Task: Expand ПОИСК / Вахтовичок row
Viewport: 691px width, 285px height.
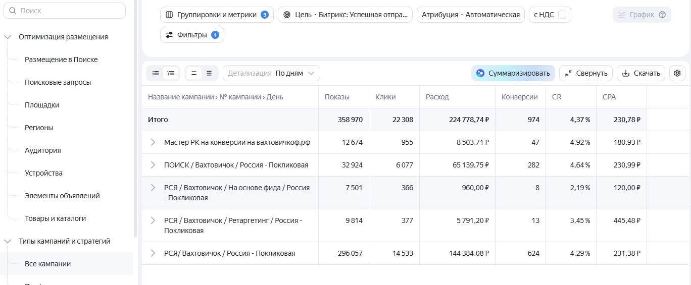Action: 153,165
